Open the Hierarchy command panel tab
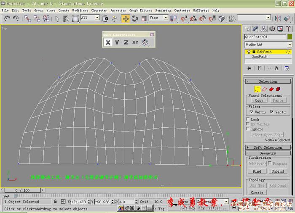Screen dimensions: 295x213 263,29
